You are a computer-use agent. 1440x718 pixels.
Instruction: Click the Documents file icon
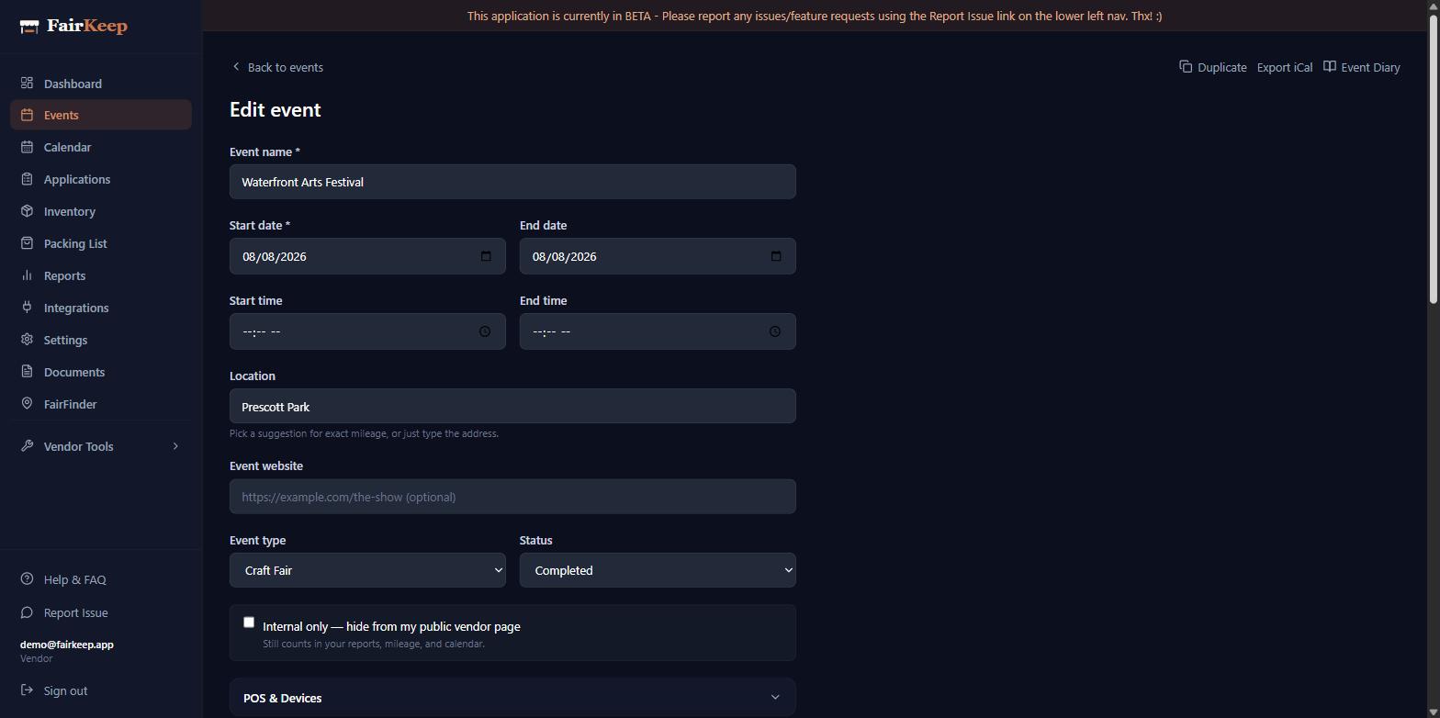(28, 372)
